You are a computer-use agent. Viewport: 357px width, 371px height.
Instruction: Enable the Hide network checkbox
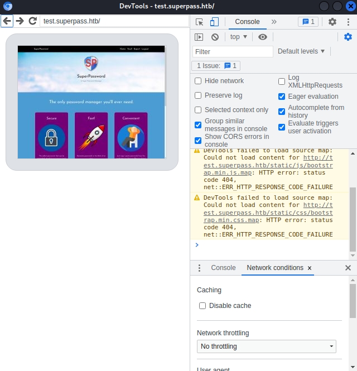[198, 81]
